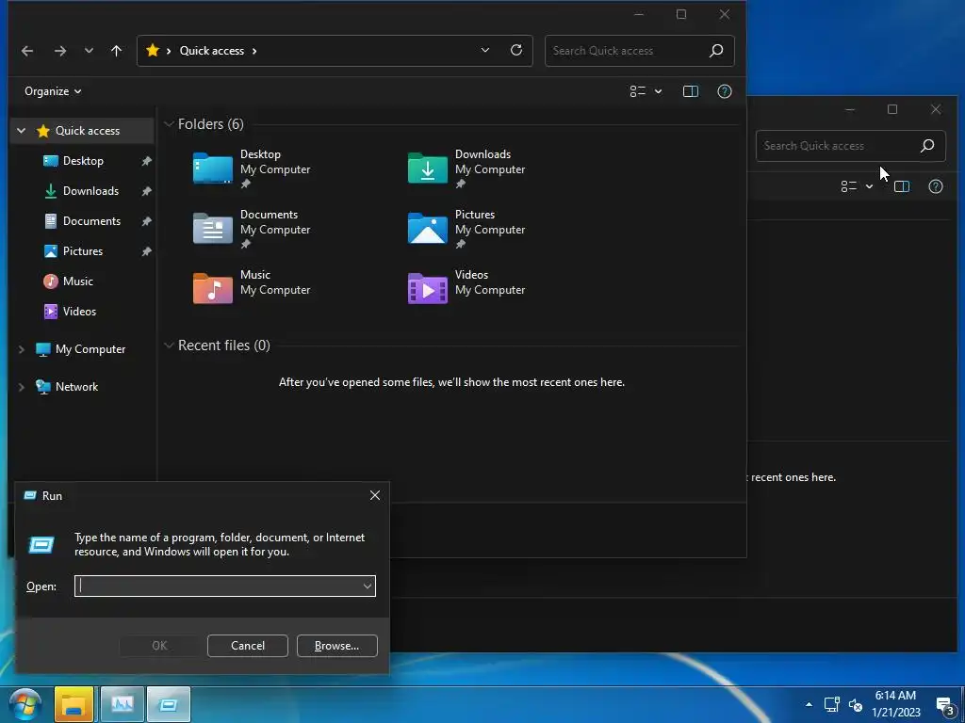
Task: Select the Pictures folder icon in Folders group
Action: [427, 228]
